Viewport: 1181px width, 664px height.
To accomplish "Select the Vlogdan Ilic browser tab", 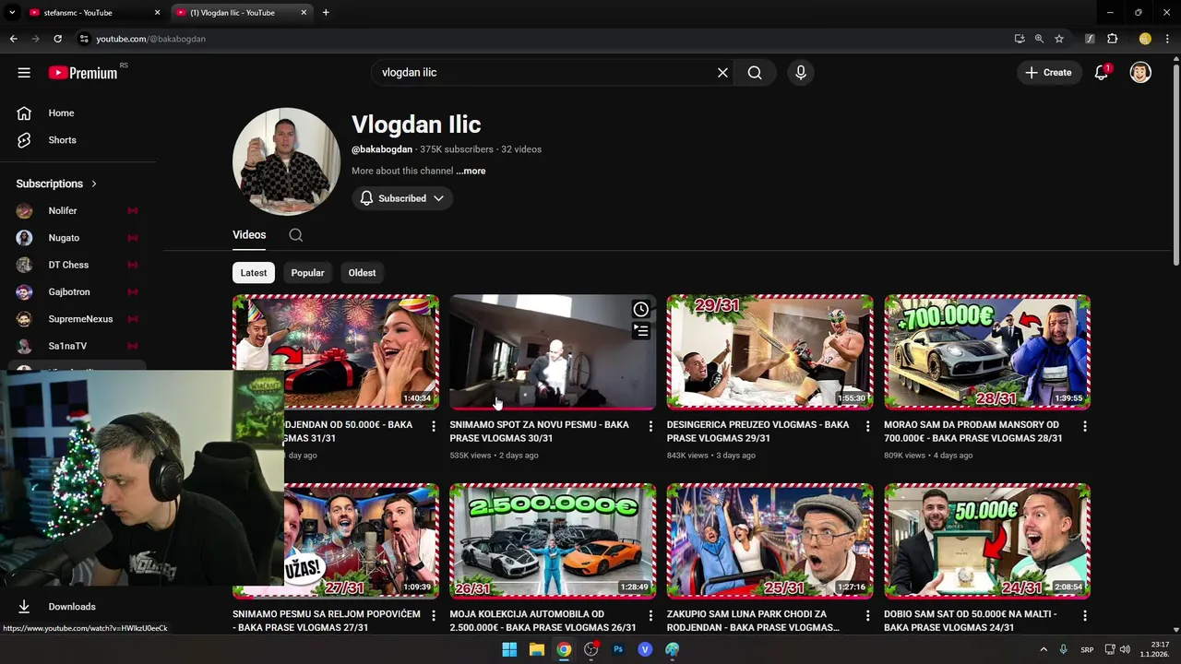I will point(242,13).
